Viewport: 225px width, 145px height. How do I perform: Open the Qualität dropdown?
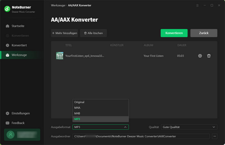(189, 127)
